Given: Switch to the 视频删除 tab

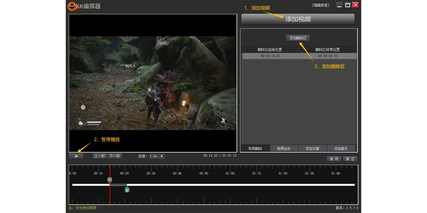Looking at the screenshot, I should [x=255, y=149].
